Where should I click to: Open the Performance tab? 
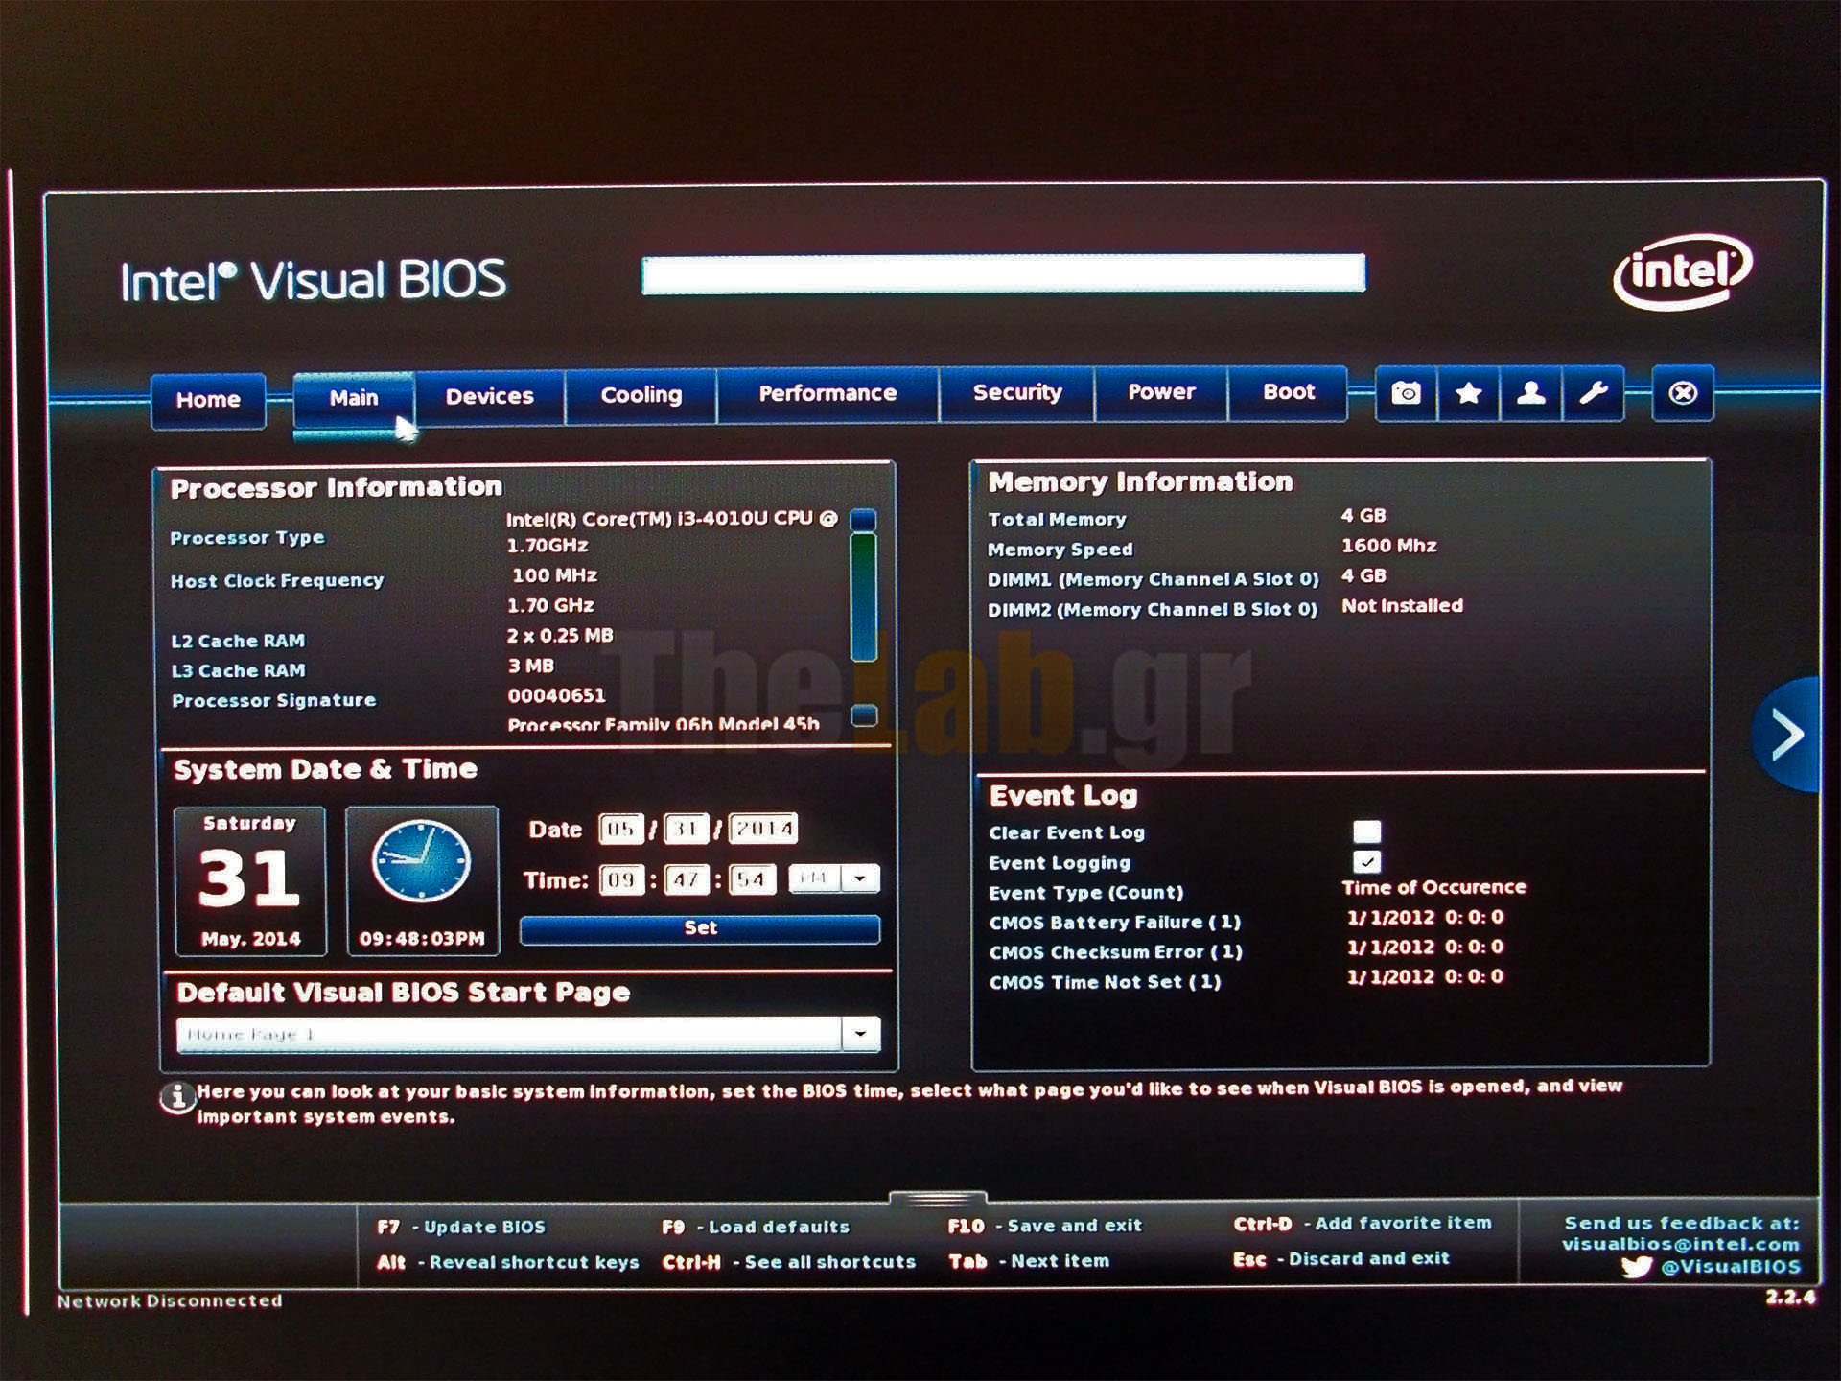pyautogui.click(x=827, y=393)
